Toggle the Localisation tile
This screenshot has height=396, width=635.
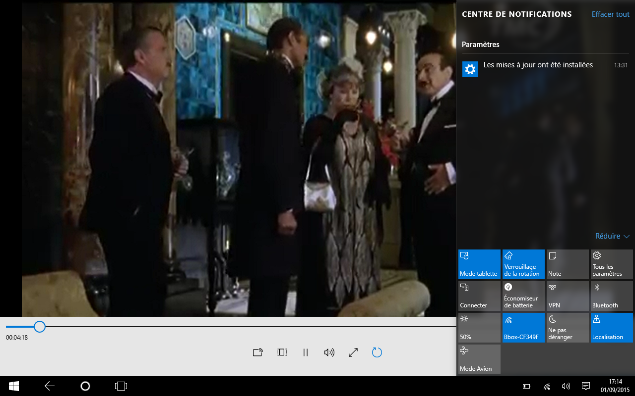(x=612, y=328)
